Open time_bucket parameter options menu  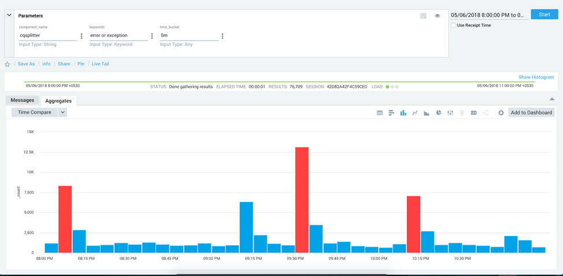tap(223, 36)
